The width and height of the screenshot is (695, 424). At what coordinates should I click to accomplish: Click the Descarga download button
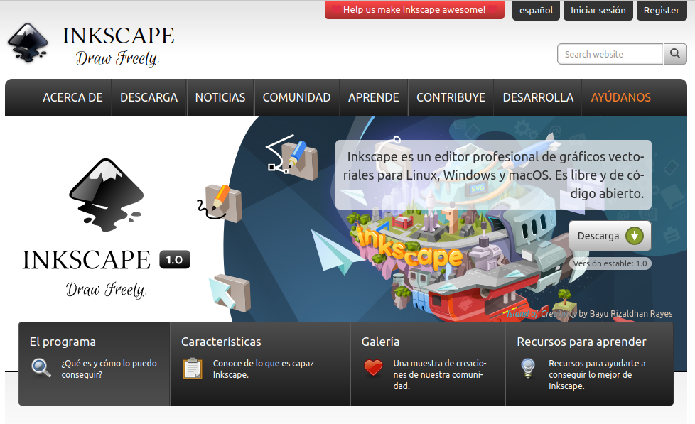(x=610, y=236)
